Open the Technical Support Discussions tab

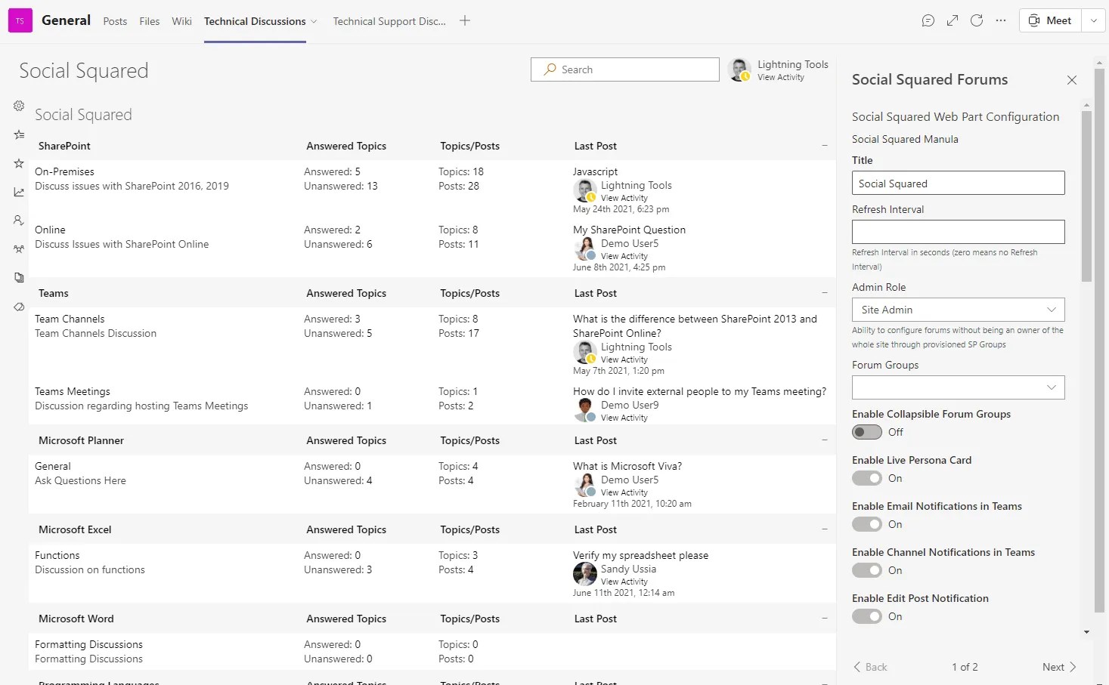click(x=389, y=21)
